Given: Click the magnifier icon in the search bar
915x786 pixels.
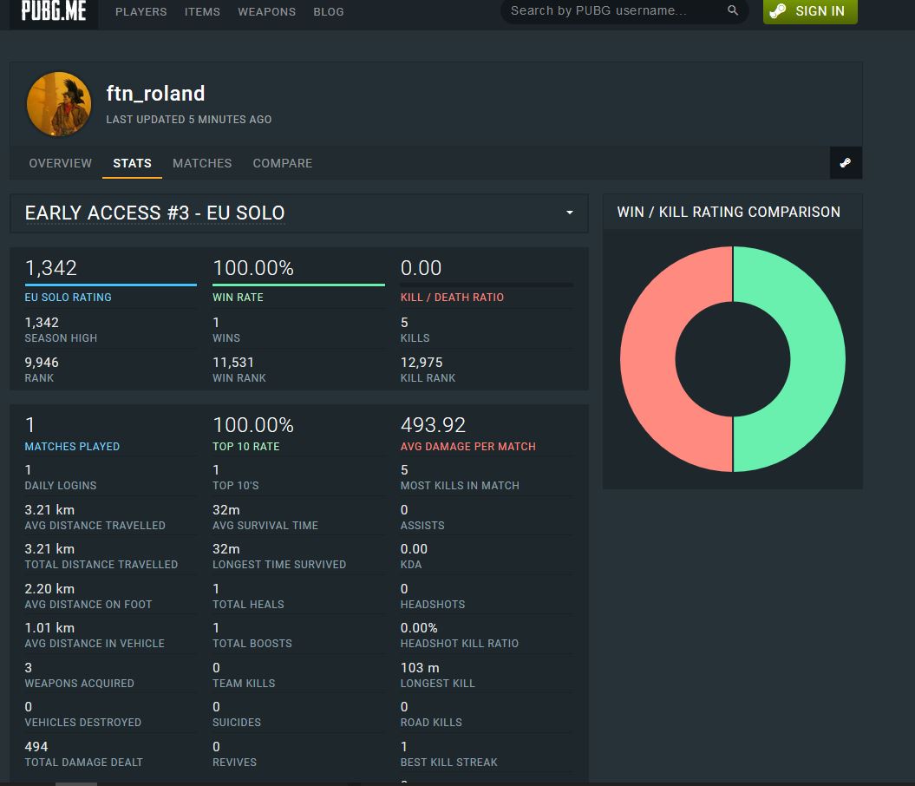Looking at the screenshot, I should pos(733,11).
